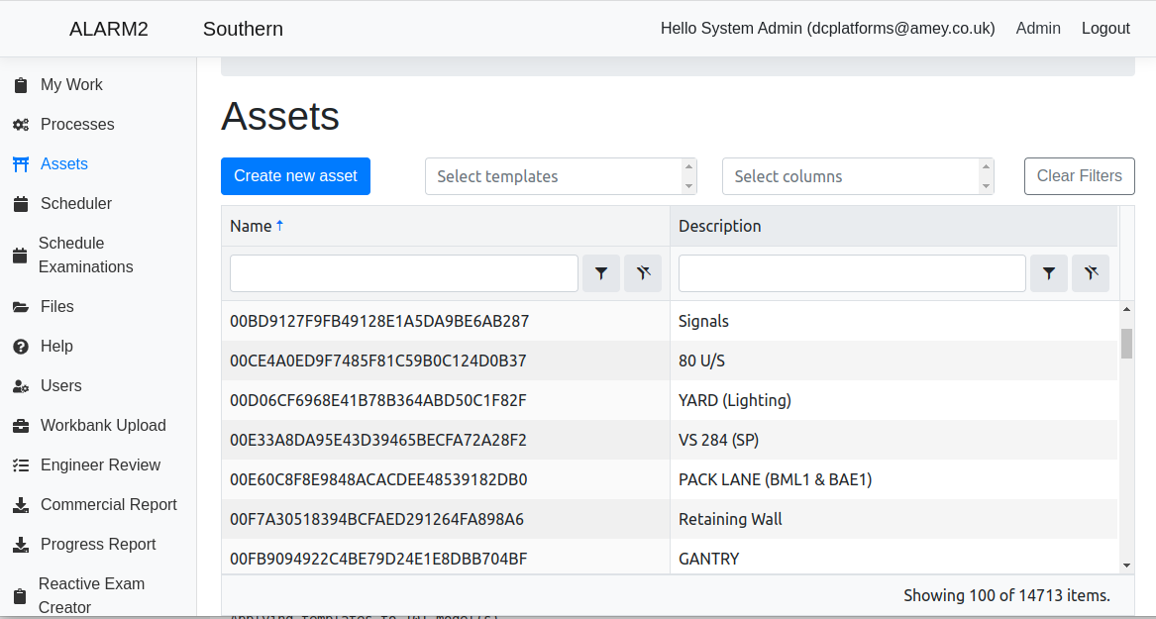Go to Scheduler page

pyautogui.click(x=76, y=203)
